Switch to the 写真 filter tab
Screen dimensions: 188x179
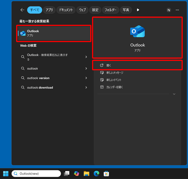click(126, 10)
